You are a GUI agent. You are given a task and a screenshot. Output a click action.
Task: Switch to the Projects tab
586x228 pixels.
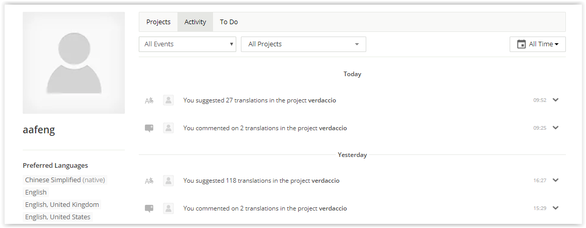pyautogui.click(x=158, y=22)
